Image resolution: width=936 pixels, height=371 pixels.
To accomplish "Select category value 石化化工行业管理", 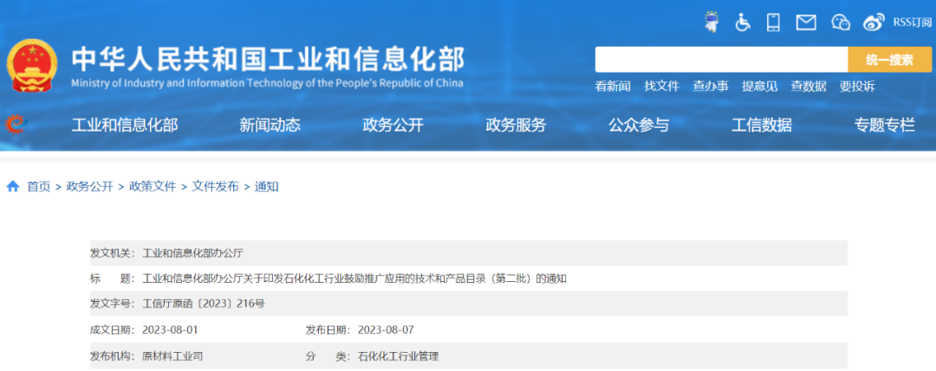I will pos(398,356).
